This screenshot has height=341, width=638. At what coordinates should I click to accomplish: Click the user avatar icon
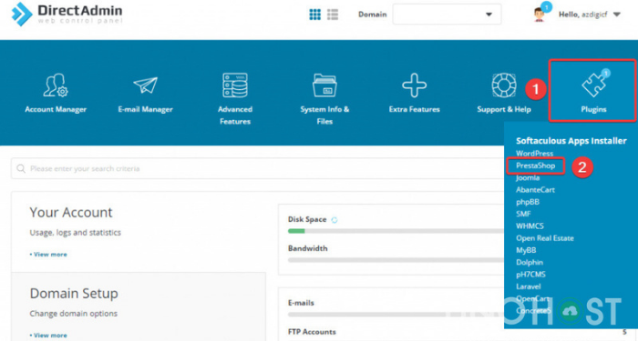point(540,15)
